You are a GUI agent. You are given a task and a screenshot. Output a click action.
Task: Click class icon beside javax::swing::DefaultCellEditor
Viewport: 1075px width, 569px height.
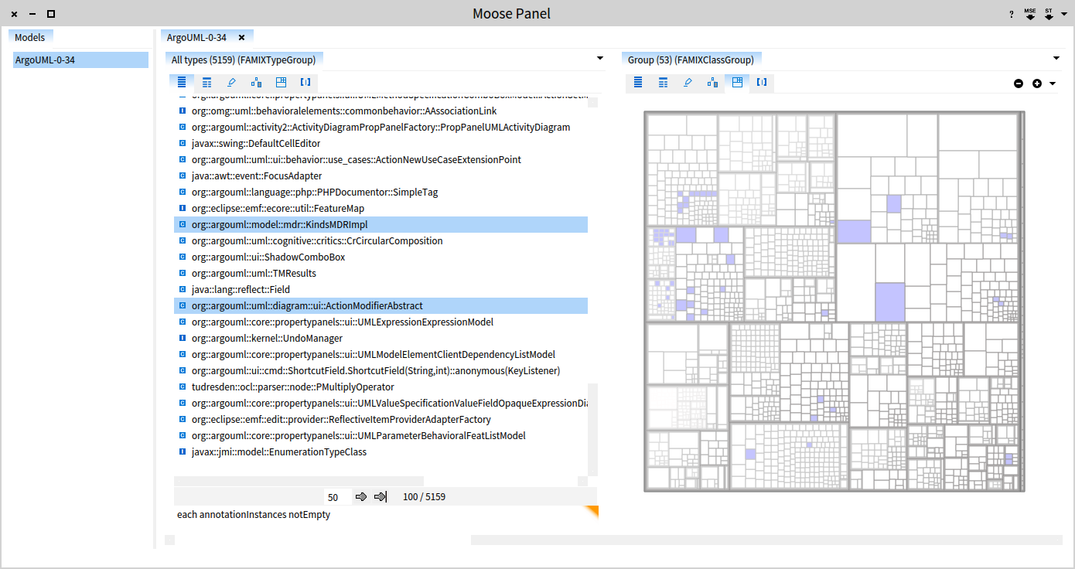click(182, 143)
